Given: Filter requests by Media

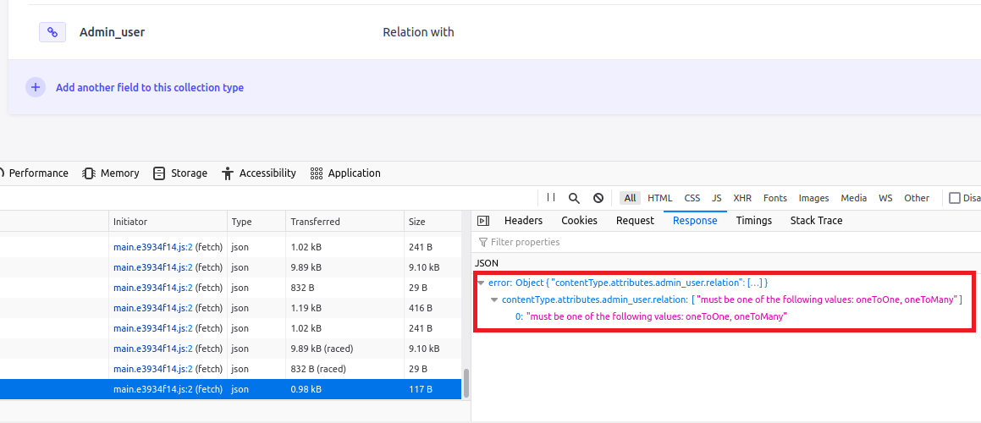Looking at the screenshot, I should [854, 198].
